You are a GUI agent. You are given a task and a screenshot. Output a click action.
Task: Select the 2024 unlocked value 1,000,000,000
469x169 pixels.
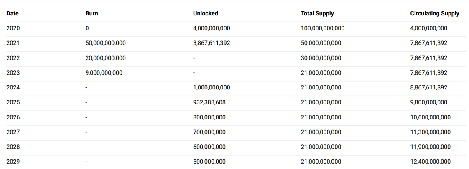(211, 88)
